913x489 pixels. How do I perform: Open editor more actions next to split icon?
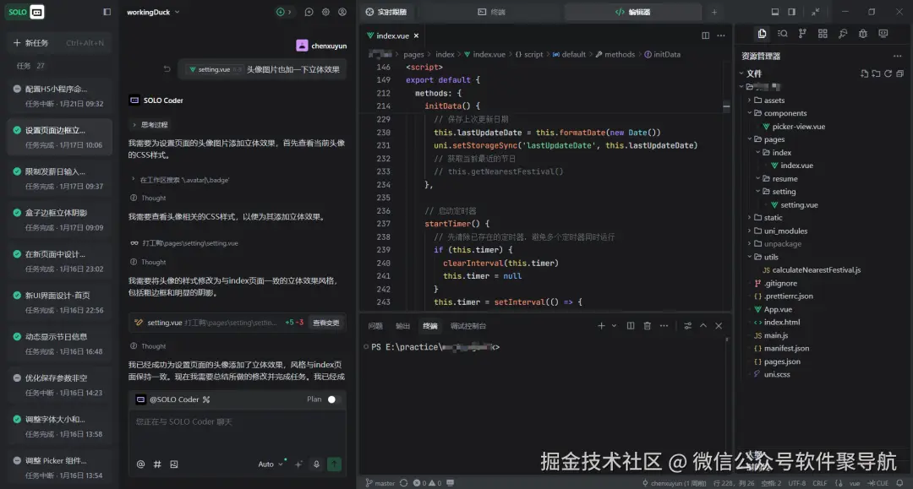coord(721,35)
